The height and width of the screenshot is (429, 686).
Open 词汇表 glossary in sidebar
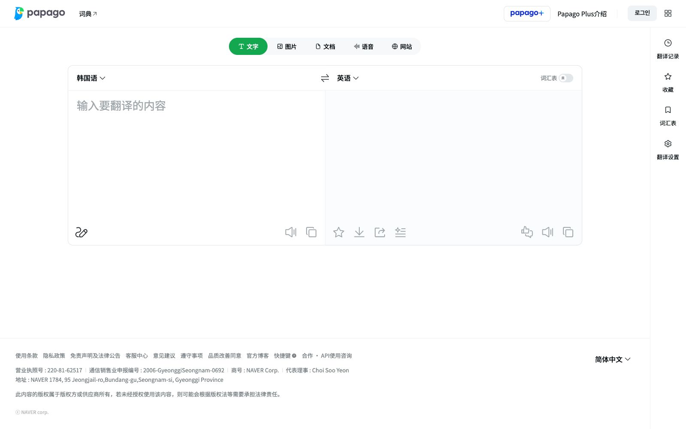tap(668, 116)
